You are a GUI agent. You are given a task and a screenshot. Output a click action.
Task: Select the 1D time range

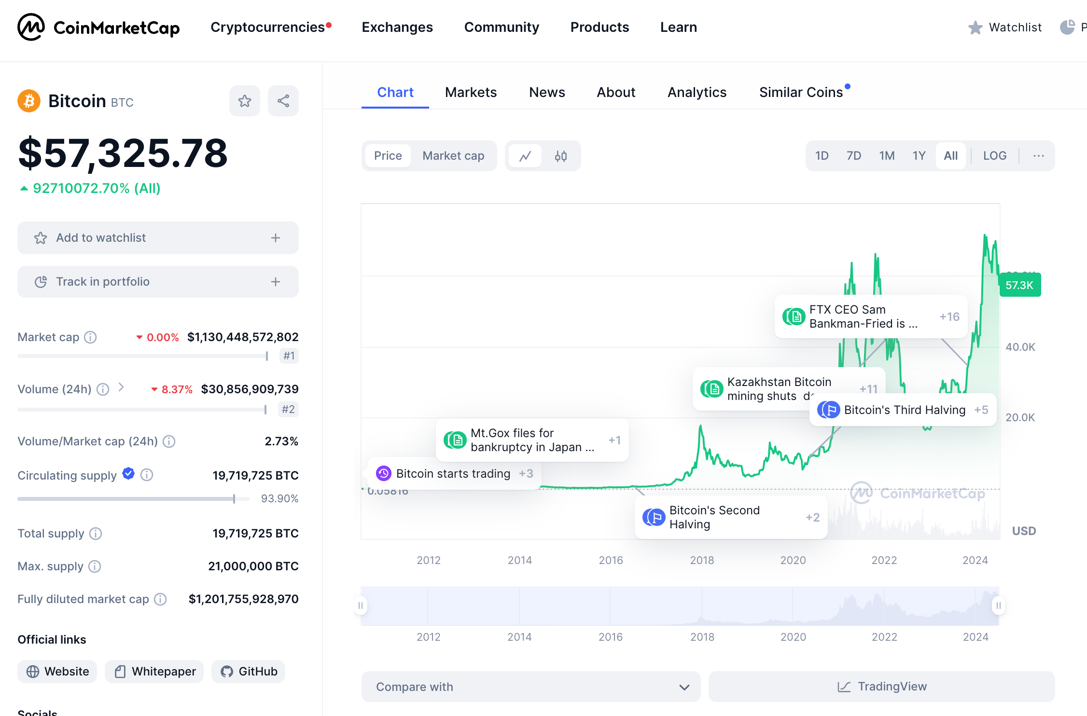822,156
